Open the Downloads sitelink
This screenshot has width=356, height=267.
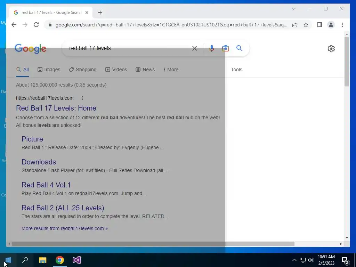tap(39, 162)
